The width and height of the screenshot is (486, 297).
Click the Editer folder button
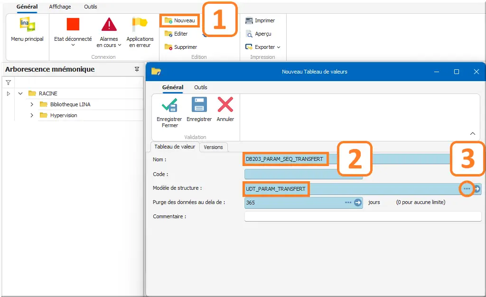176,34
